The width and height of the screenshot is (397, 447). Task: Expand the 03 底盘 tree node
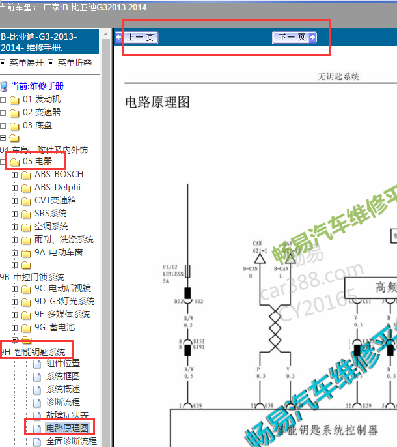tap(3, 126)
